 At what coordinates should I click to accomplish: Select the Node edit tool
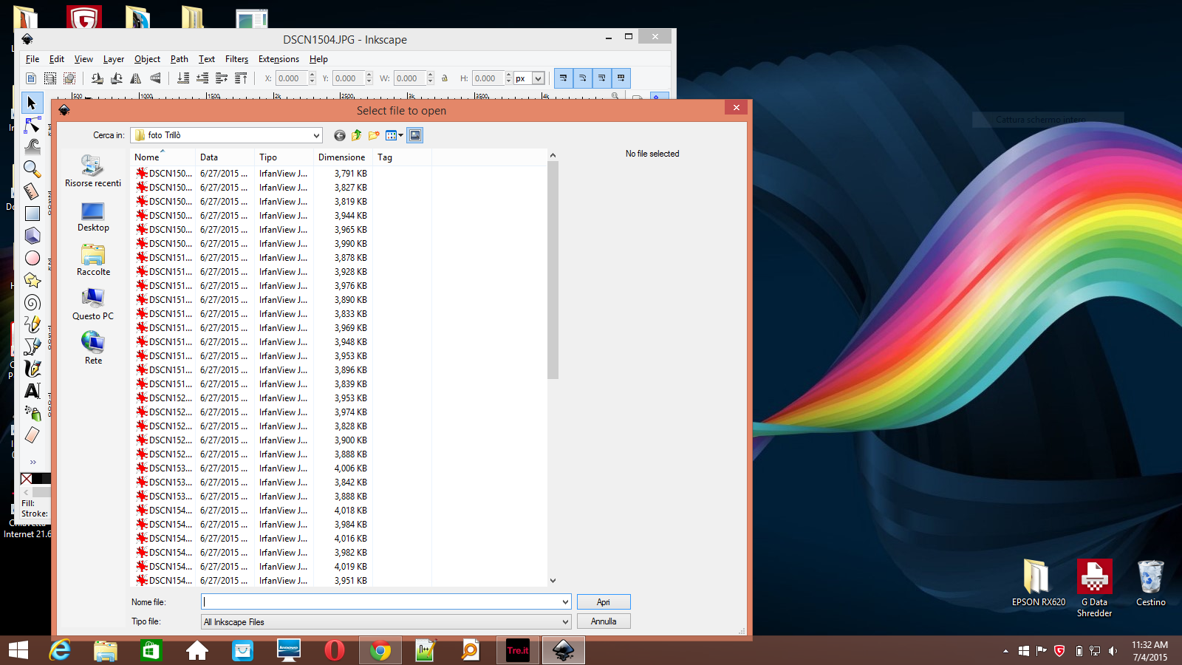(x=32, y=125)
